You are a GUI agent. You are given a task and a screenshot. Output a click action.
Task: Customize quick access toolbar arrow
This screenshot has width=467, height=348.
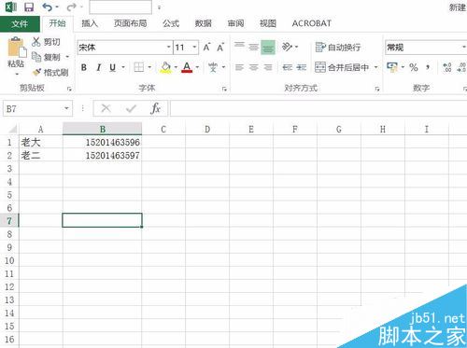point(159,7)
